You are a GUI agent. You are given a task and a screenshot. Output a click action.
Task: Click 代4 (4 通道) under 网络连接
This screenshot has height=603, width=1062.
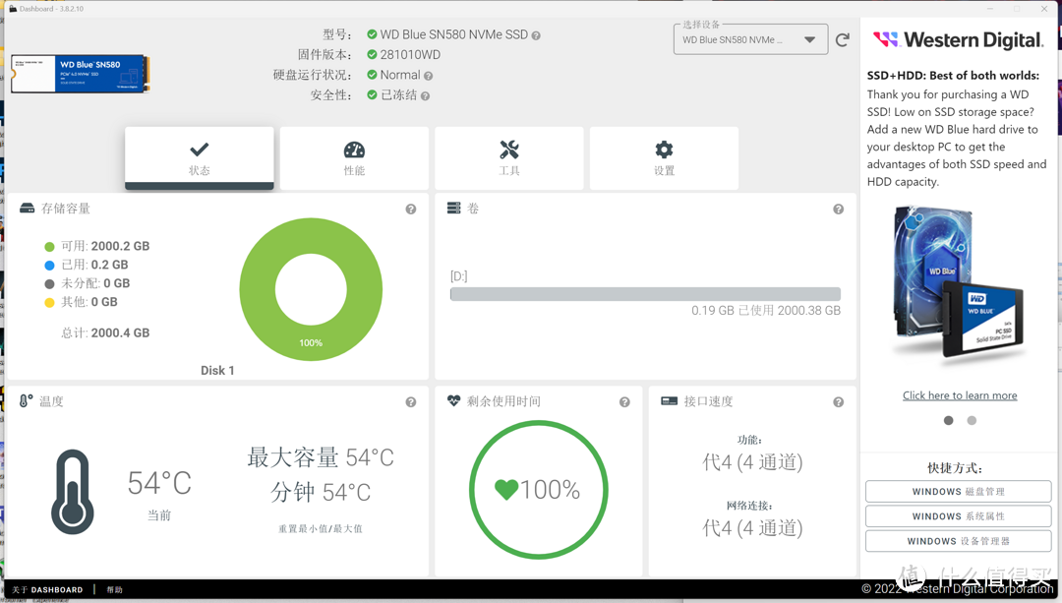752,528
